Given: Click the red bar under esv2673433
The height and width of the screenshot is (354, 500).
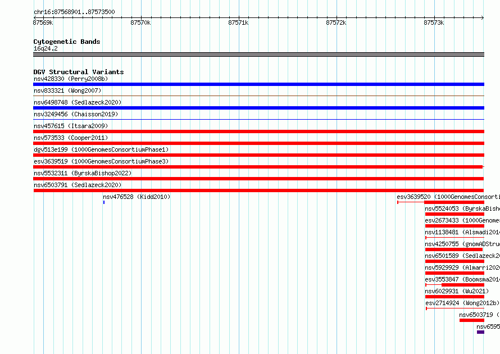Looking at the screenshot, I should [454, 226].
